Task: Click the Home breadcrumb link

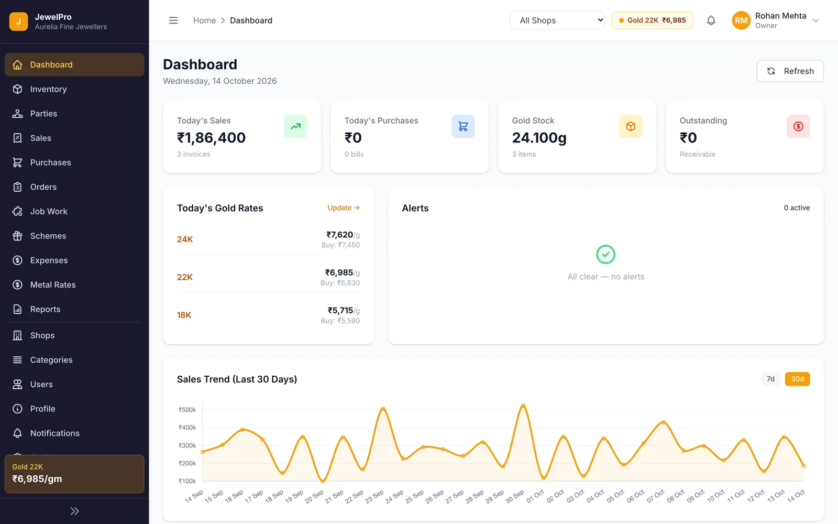Action: 204,20
